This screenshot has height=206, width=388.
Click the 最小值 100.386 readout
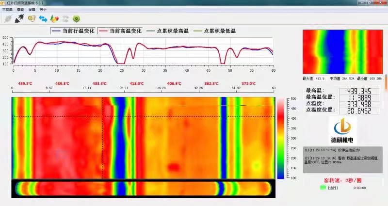point(370,79)
